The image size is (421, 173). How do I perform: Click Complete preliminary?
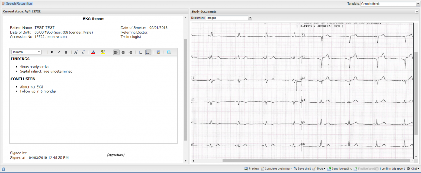click(276, 169)
